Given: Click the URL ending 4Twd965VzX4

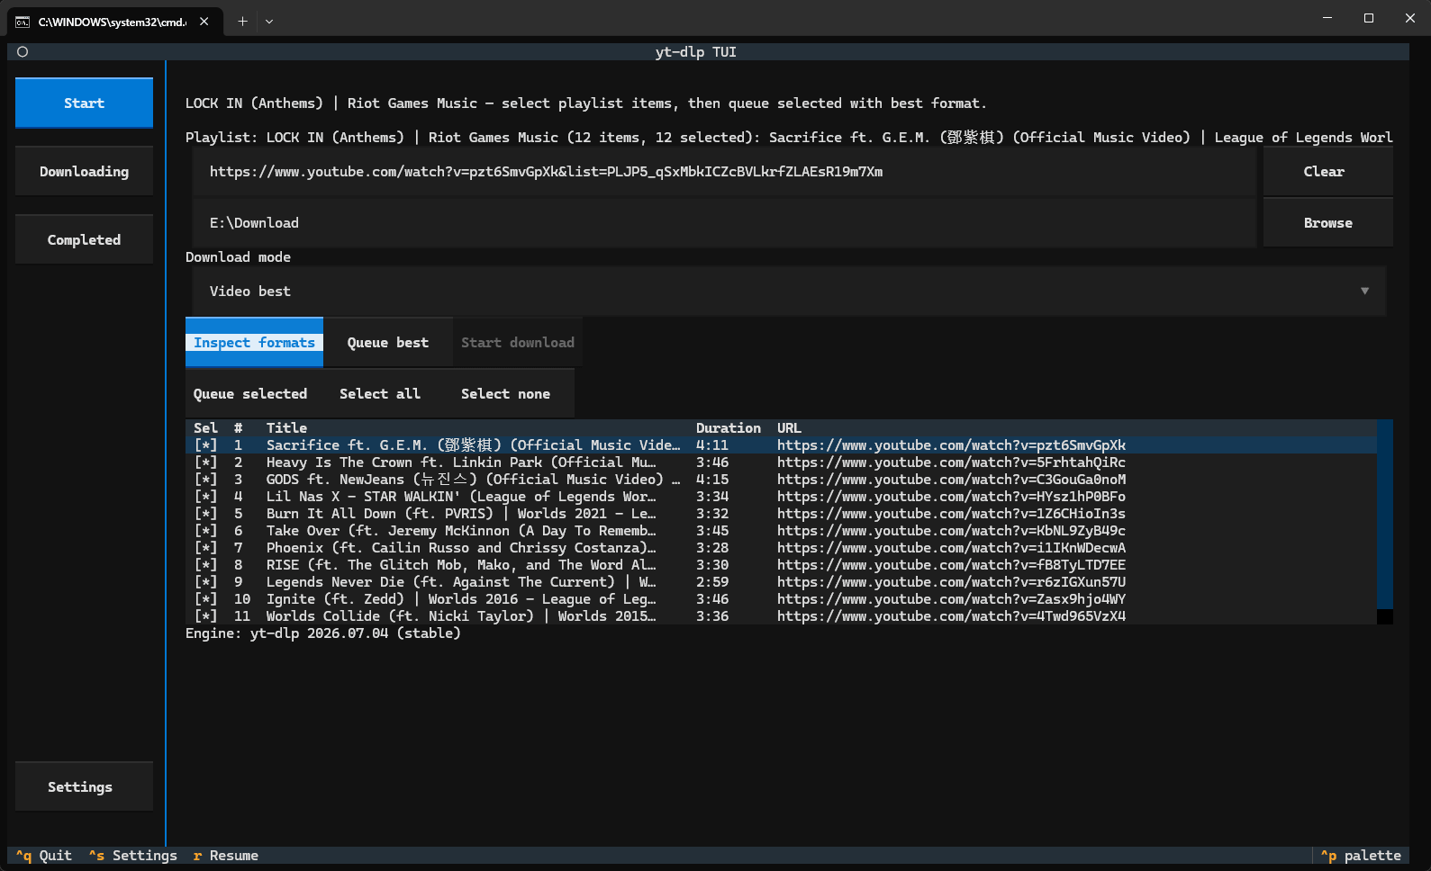Looking at the screenshot, I should click(x=951, y=616).
